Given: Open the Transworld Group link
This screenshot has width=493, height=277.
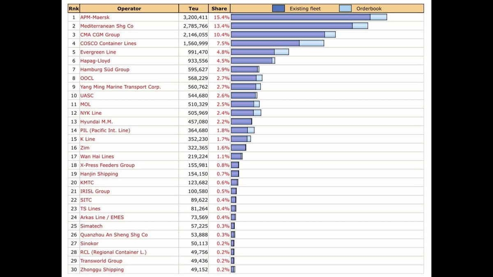Looking at the screenshot, I should click(x=101, y=261).
